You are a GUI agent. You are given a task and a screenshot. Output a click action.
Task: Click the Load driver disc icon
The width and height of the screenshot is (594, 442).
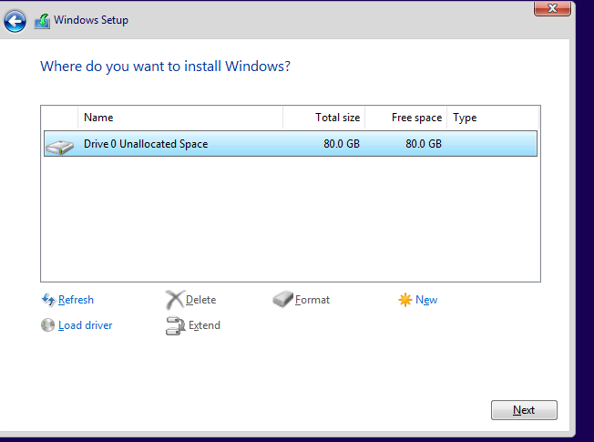(47, 324)
